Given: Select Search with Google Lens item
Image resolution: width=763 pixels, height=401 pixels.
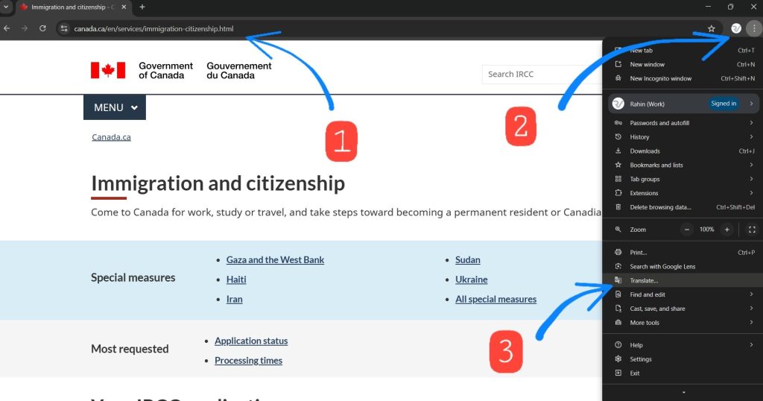Looking at the screenshot, I should 683,267.
